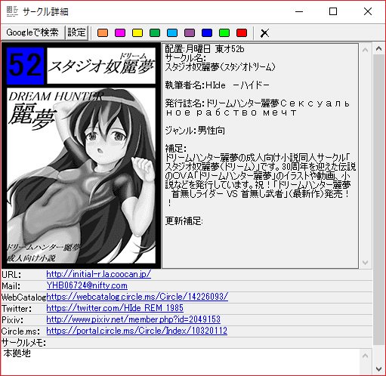This screenshot has width=386, height=376.
Task: Select the orange color swatch
Action: pyautogui.click(x=103, y=32)
